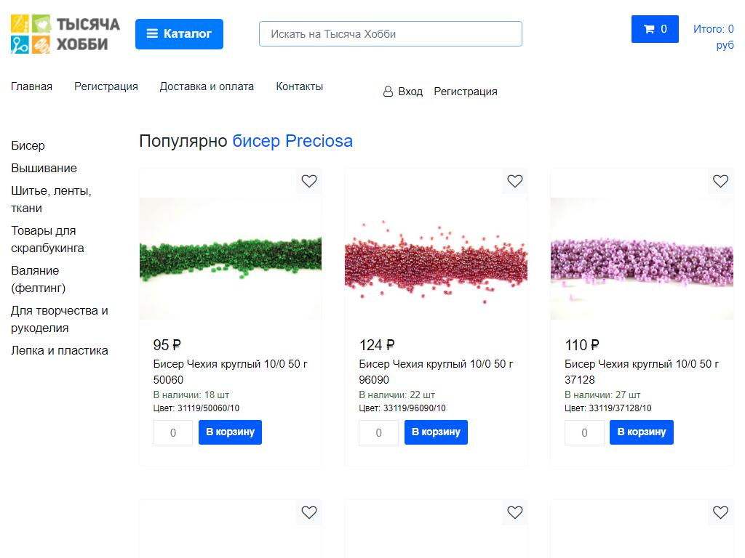Image resolution: width=745 pixels, height=558 pixels.
Task: Open the Контакты page
Action: pyautogui.click(x=299, y=86)
